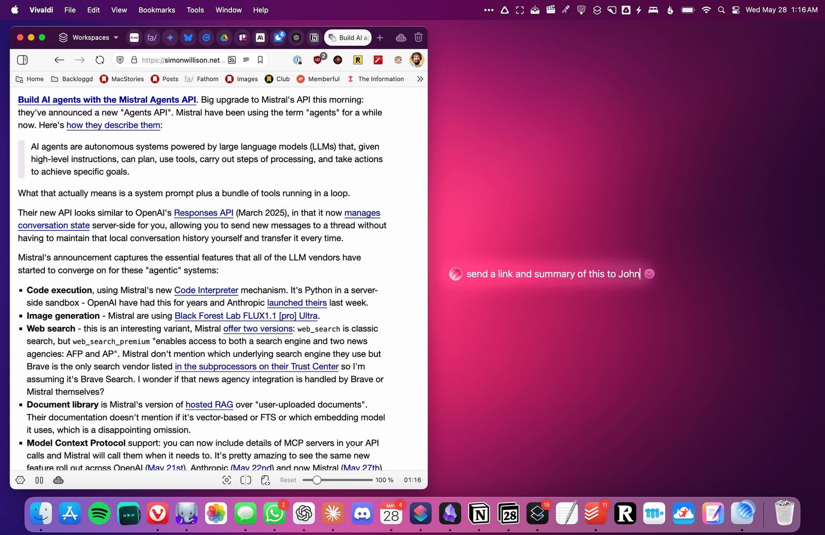Image resolution: width=825 pixels, height=535 pixels.
Task: Toggle tab tiling in status bar
Action: coord(246,480)
